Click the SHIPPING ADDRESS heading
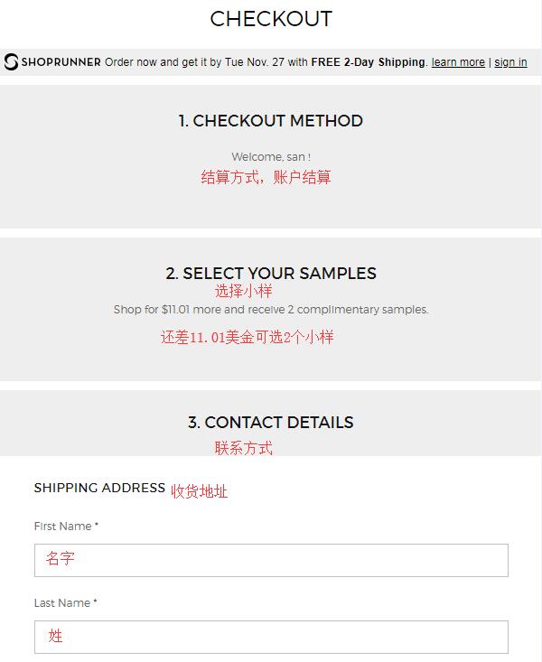The height and width of the screenshot is (662, 542). [99, 488]
